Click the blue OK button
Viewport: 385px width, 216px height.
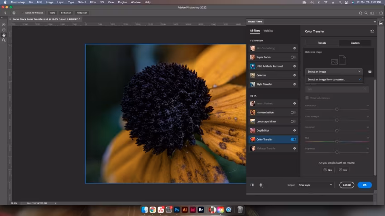pyautogui.click(x=364, y=185)
